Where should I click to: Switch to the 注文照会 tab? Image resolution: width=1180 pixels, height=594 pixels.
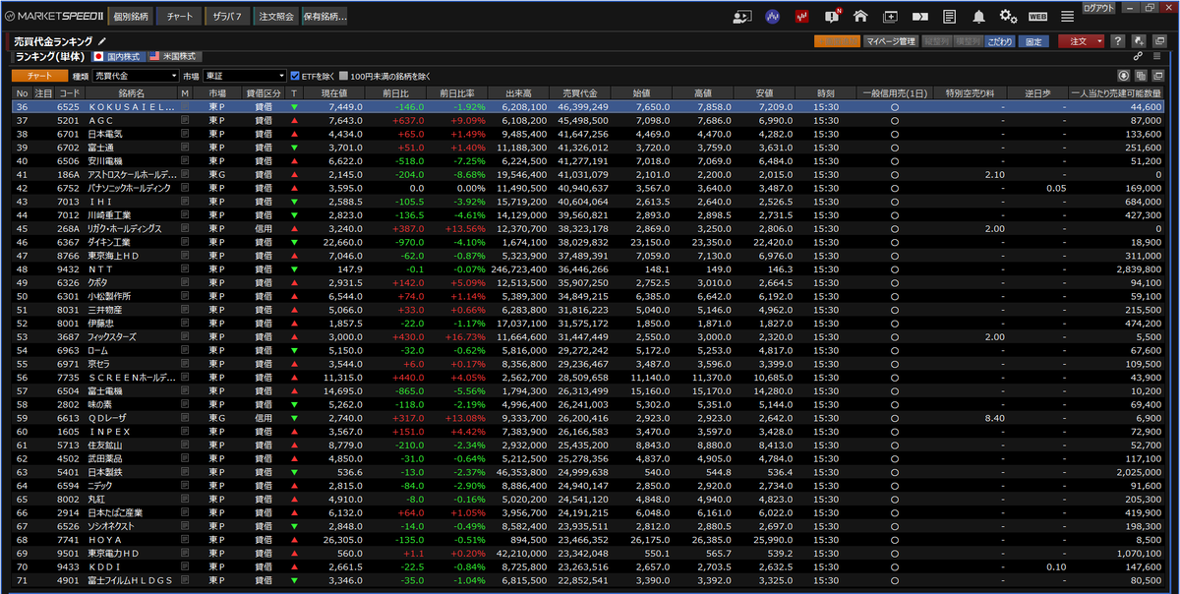tap(276, 17)
